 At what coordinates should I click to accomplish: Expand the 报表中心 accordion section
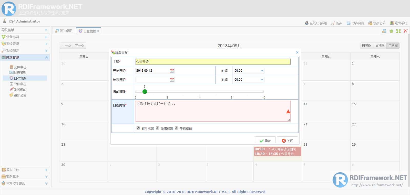pos(25,170)
